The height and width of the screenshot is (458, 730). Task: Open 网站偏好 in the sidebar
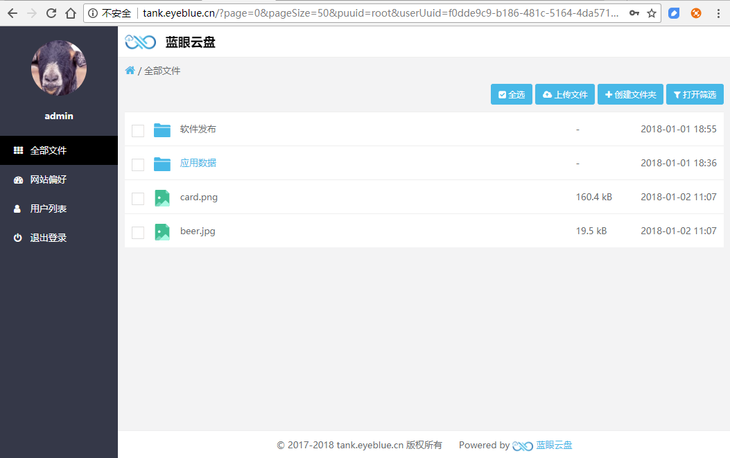(x=49, y=179)
